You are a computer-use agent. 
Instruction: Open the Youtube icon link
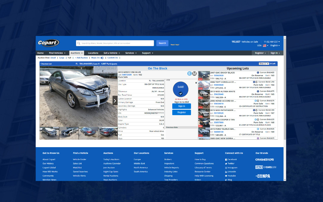point(226,176)
